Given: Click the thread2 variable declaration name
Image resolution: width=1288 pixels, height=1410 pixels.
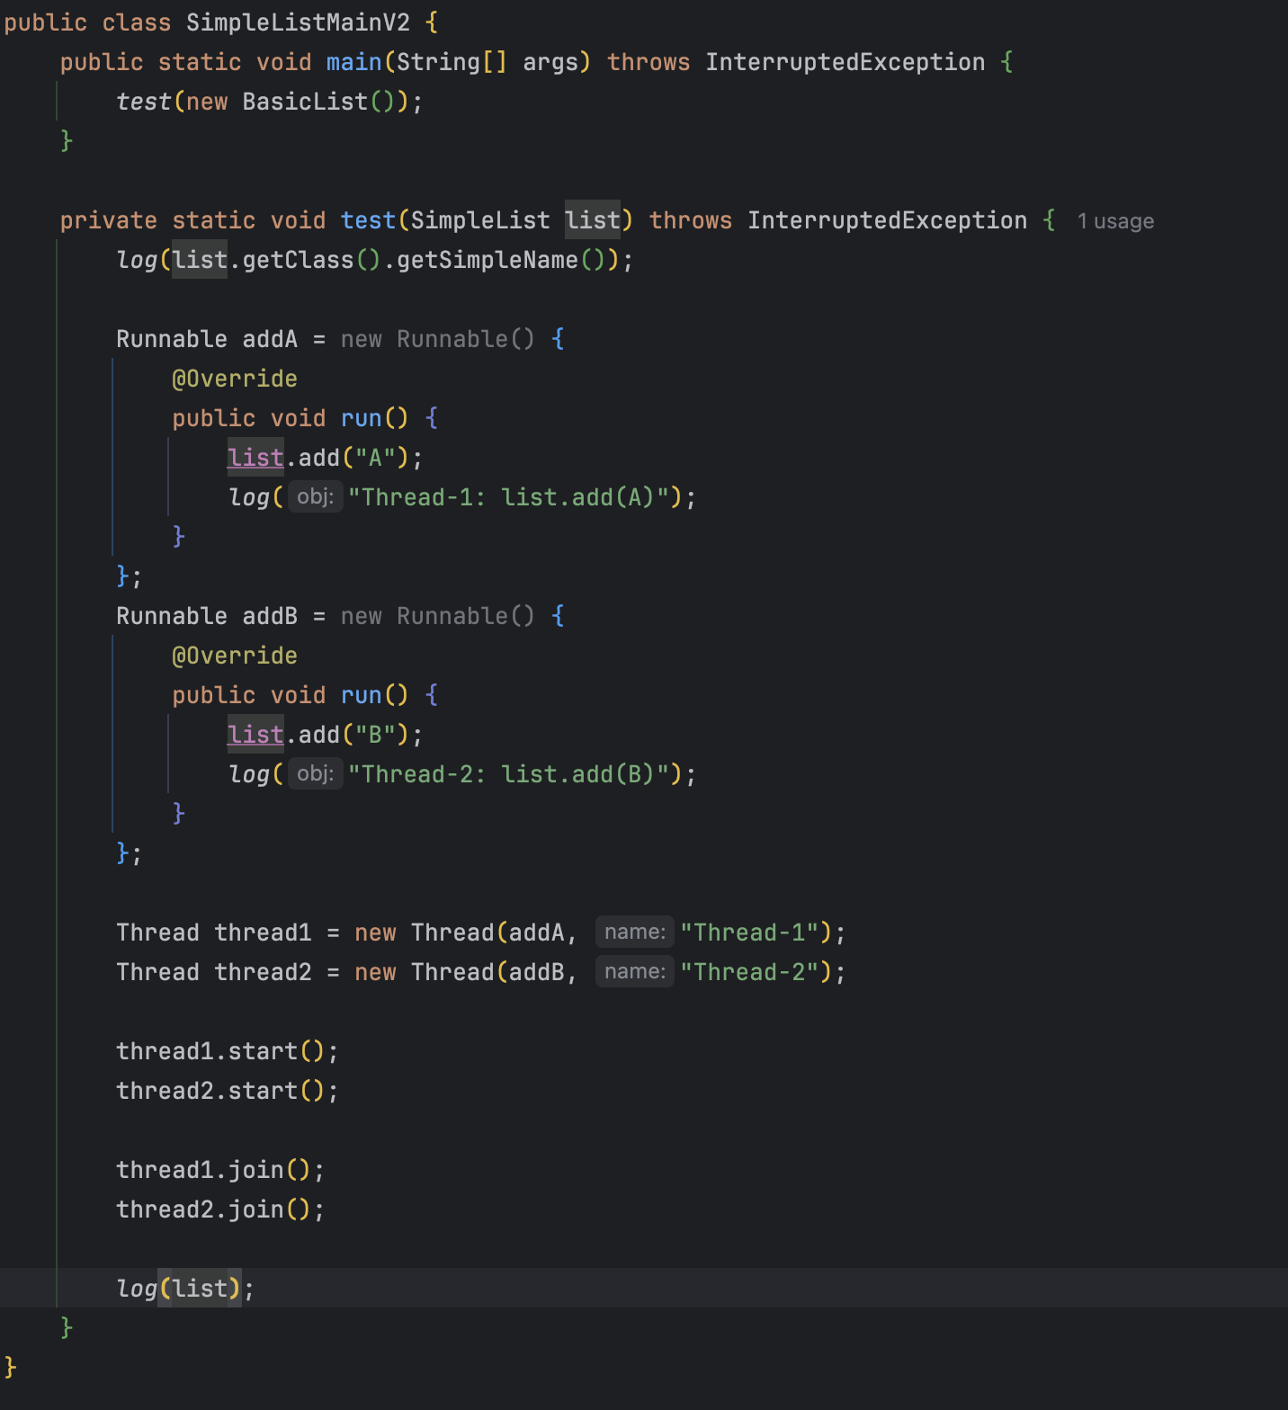Looking at the screenshot, I should coord(263,972).
